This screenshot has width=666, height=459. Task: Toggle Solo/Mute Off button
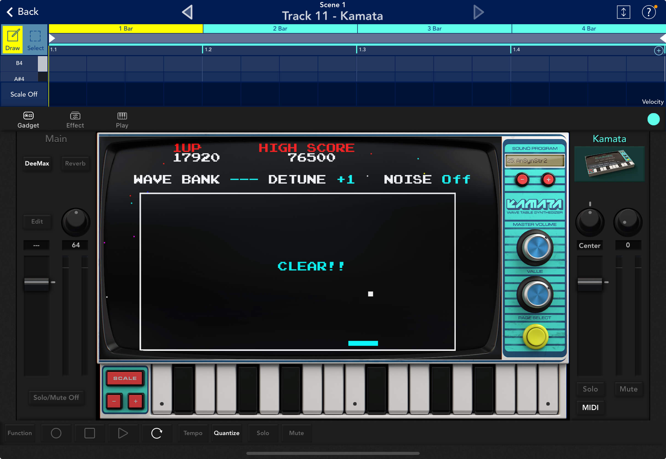(56, 397)
